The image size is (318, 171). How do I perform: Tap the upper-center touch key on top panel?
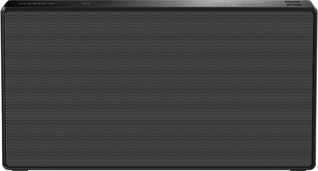pos(233,2)
